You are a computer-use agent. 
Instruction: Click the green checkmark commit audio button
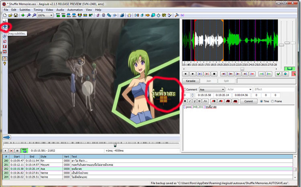click(x=278, y=74)
